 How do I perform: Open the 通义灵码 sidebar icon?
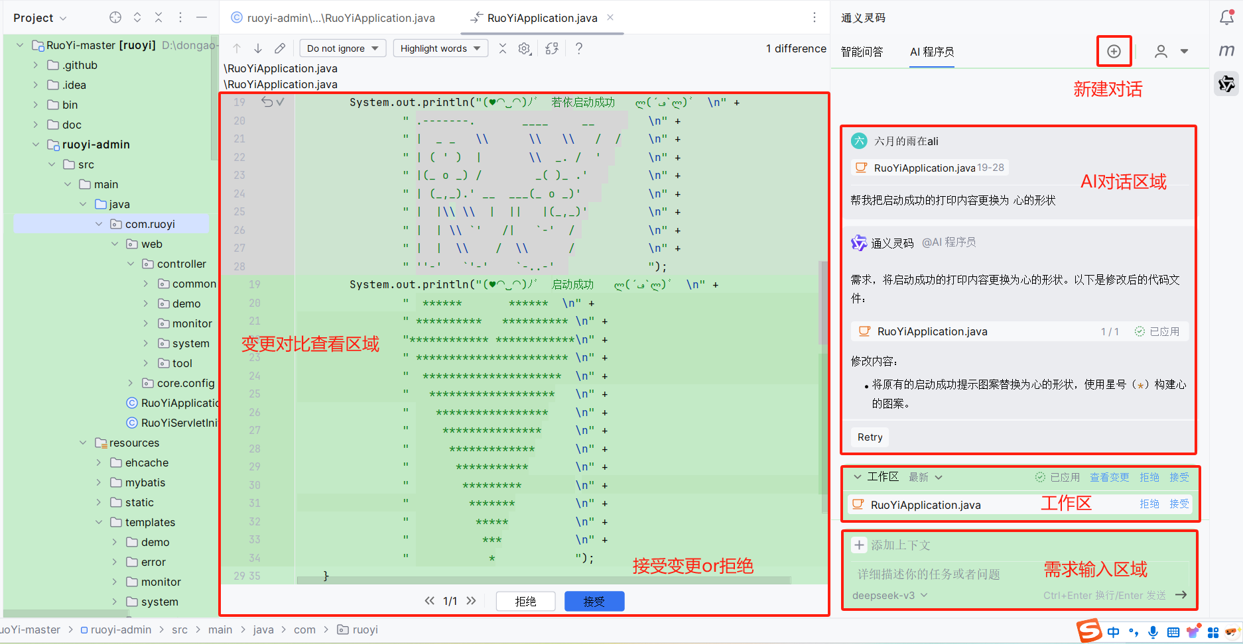coord(1226,83)
